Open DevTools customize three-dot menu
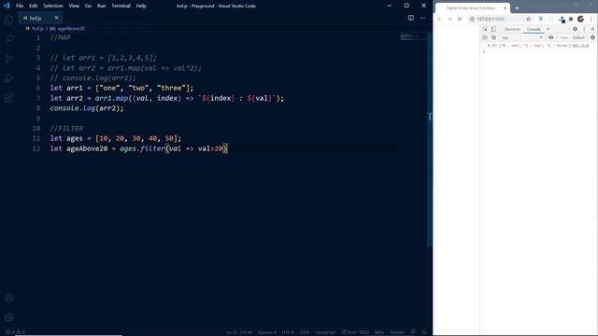 coord(584,29)
